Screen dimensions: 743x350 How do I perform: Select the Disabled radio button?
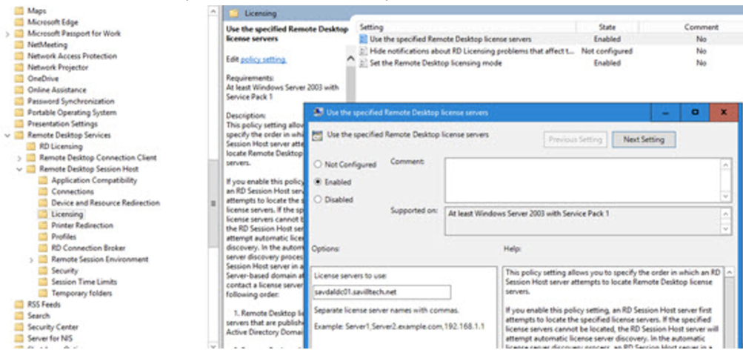pos(319,199)
